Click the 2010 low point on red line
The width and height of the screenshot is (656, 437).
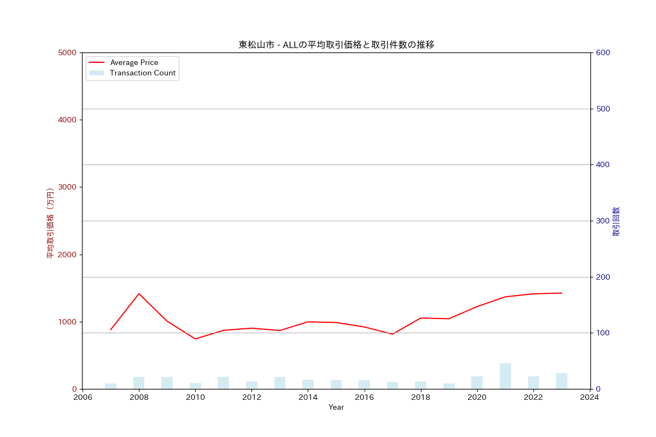coord(195,339)
